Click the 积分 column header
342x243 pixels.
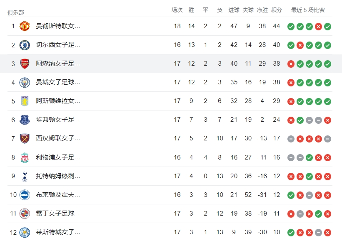tap(276, 10)
